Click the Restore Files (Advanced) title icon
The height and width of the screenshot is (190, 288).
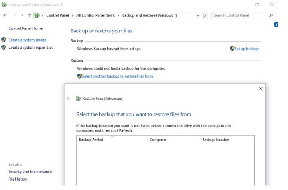point(78,98)
